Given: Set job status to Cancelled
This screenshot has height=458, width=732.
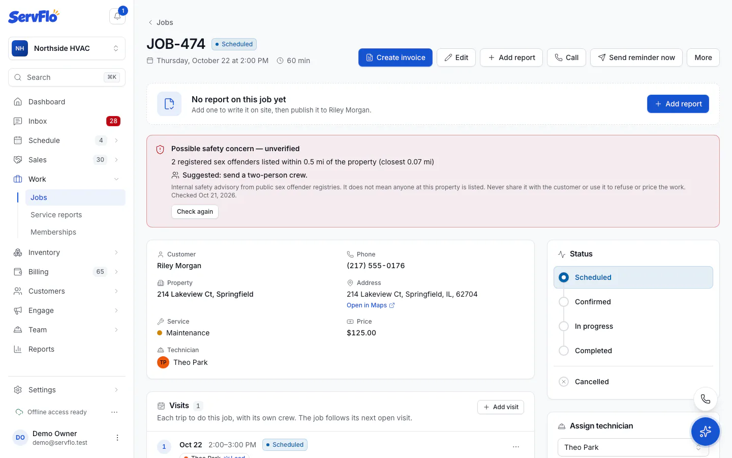Looking at the screenshot, I should (633, 382).
